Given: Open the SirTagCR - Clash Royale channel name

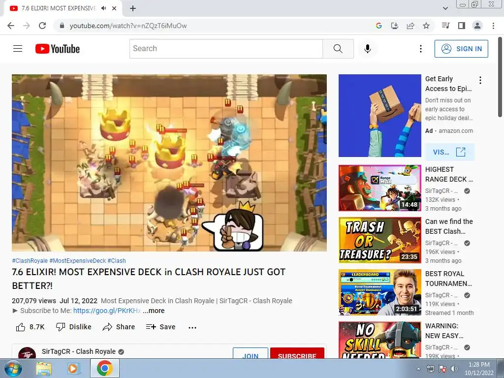Looking at the screenshot, I should [x=78, y=351].
